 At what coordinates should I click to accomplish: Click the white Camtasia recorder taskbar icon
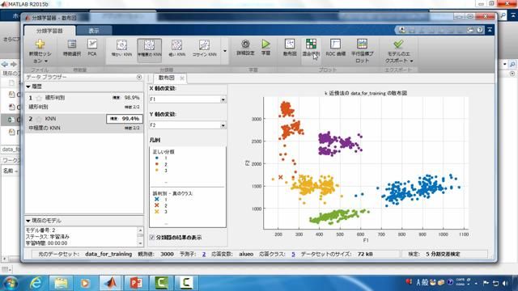pyautogui.click(x=185, y=283)
